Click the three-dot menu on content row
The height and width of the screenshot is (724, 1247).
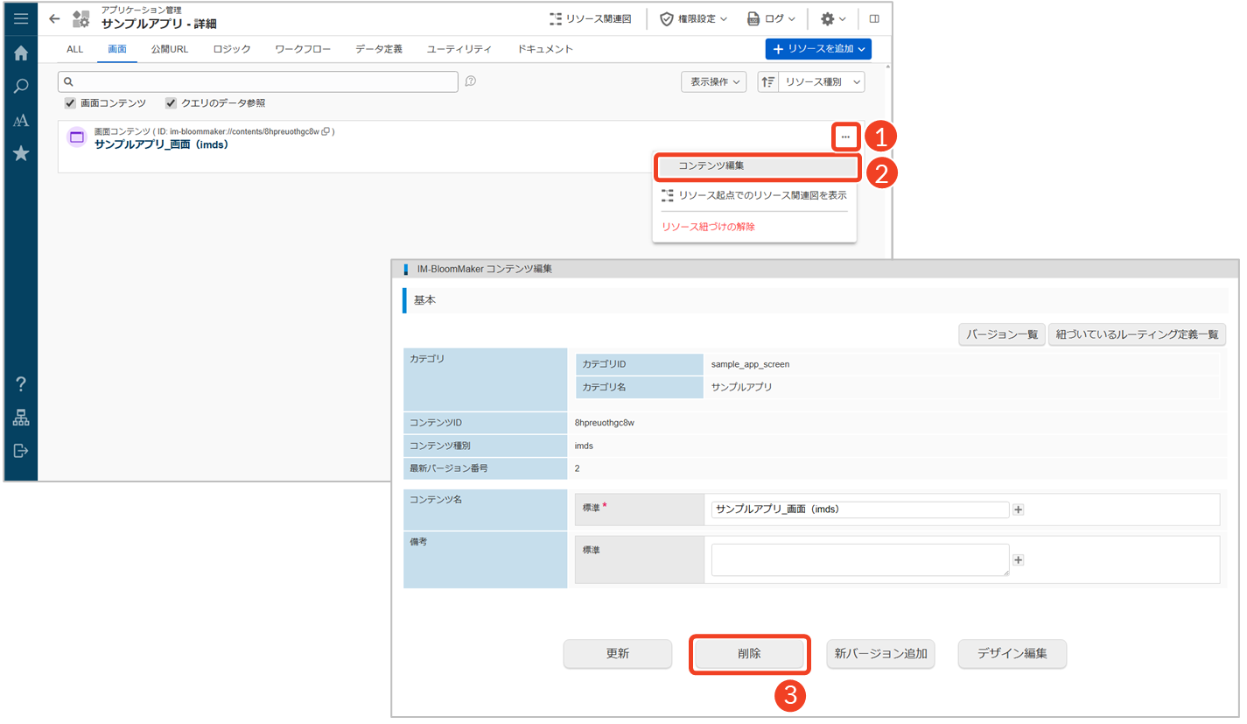pyautogui.click(x=844, y=137)
